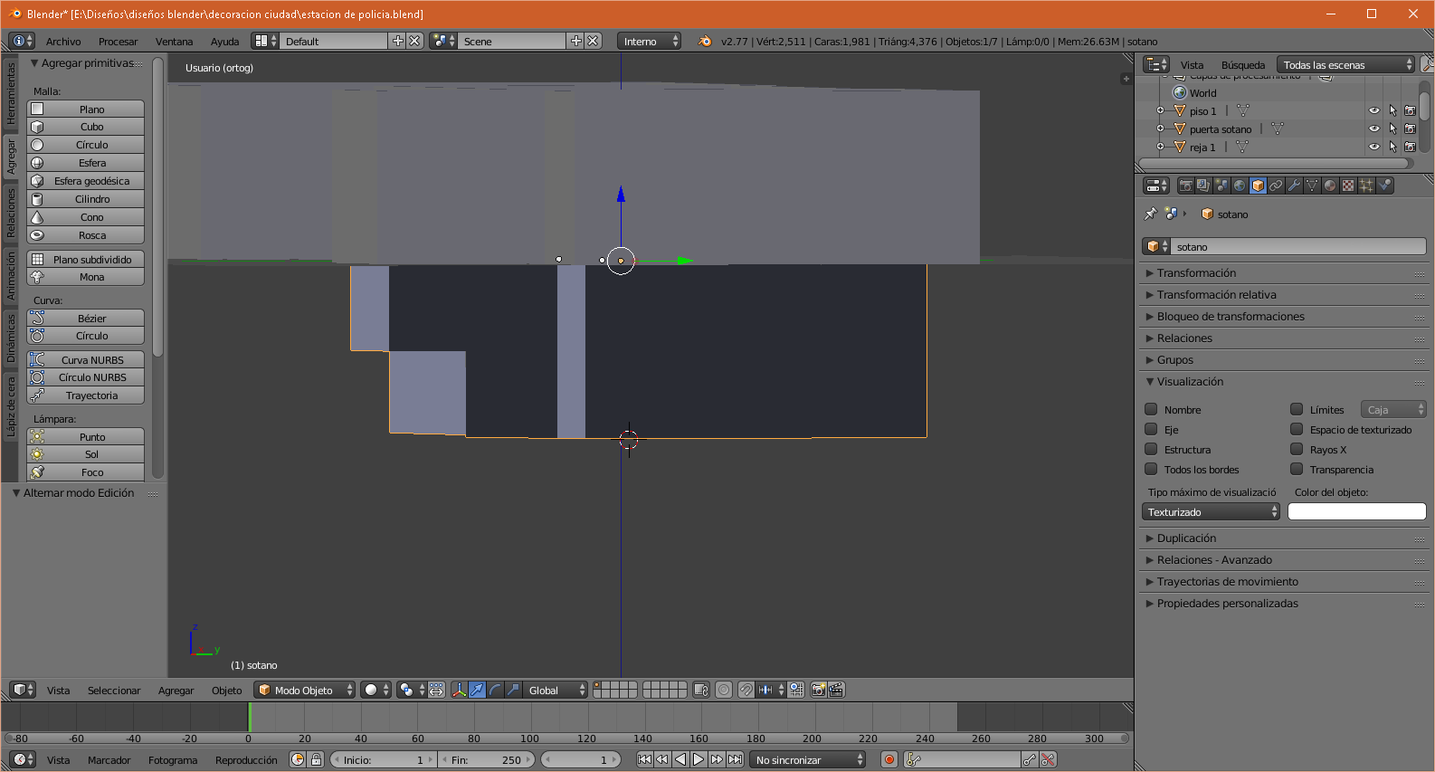Open the Modo Objeto mode dropdown
1435x772 pixels.
305,690
